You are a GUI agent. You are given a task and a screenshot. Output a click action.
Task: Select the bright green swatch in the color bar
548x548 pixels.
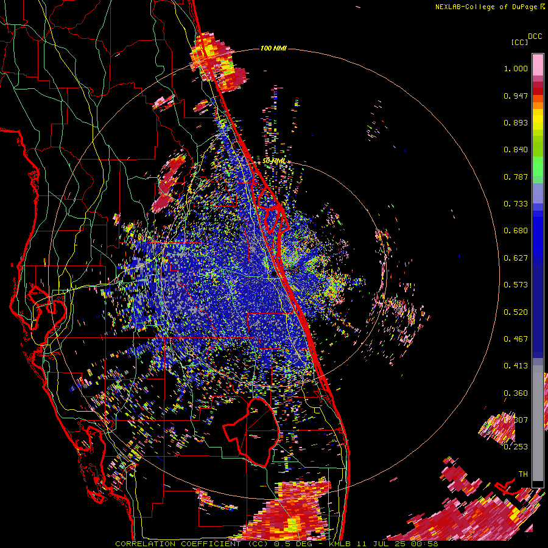coord(538,165)
